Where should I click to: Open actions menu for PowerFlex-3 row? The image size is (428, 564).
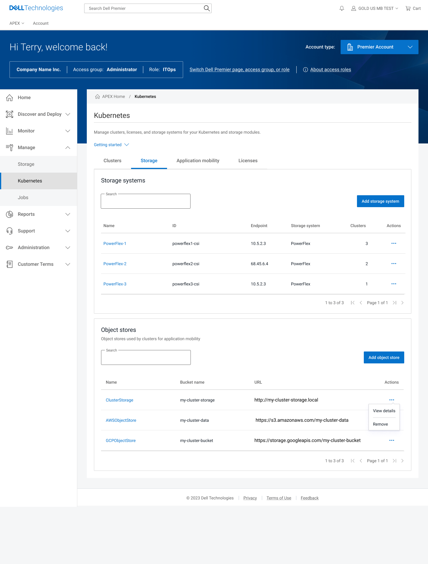(x=394, y=284)
